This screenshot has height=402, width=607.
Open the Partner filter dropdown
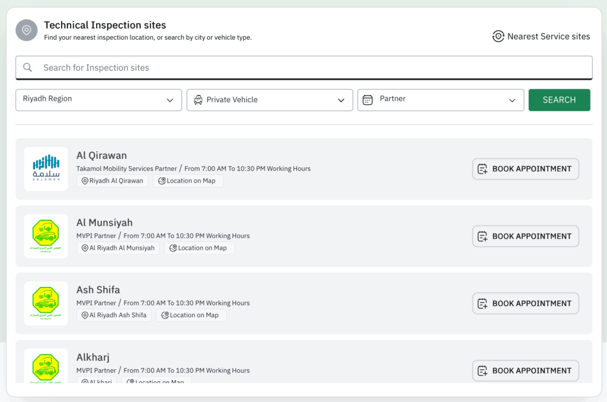[440, 100]
